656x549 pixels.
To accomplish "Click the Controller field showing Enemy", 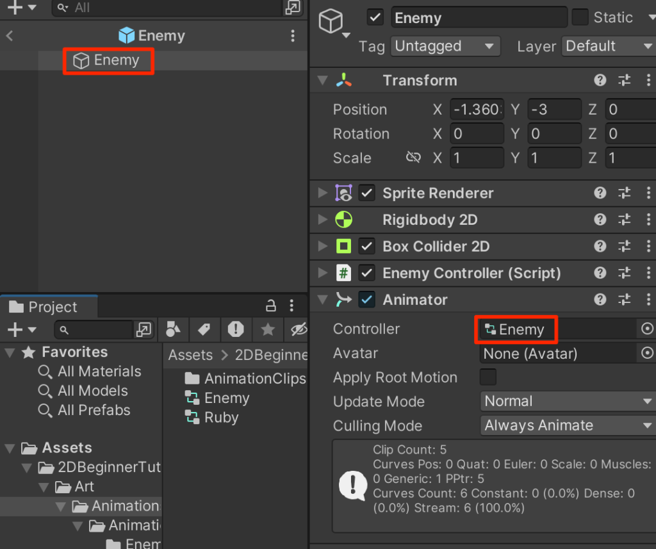I will (x=557, y=329).
